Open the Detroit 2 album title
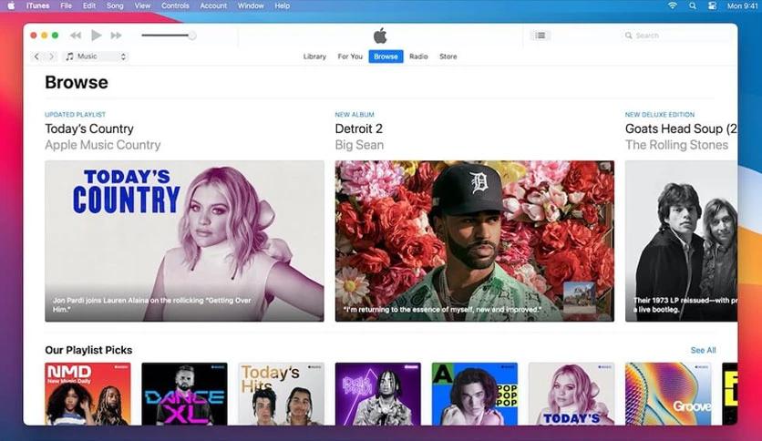Screen dimensions: 762x441 click(x=358, y=128)
